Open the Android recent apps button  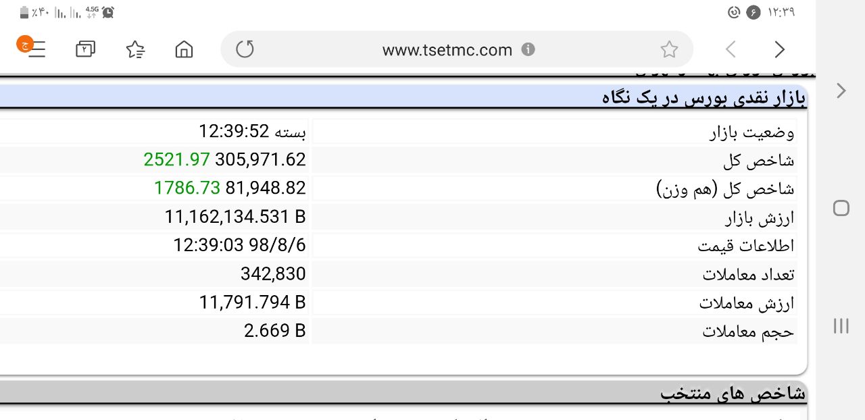point(841,326)
